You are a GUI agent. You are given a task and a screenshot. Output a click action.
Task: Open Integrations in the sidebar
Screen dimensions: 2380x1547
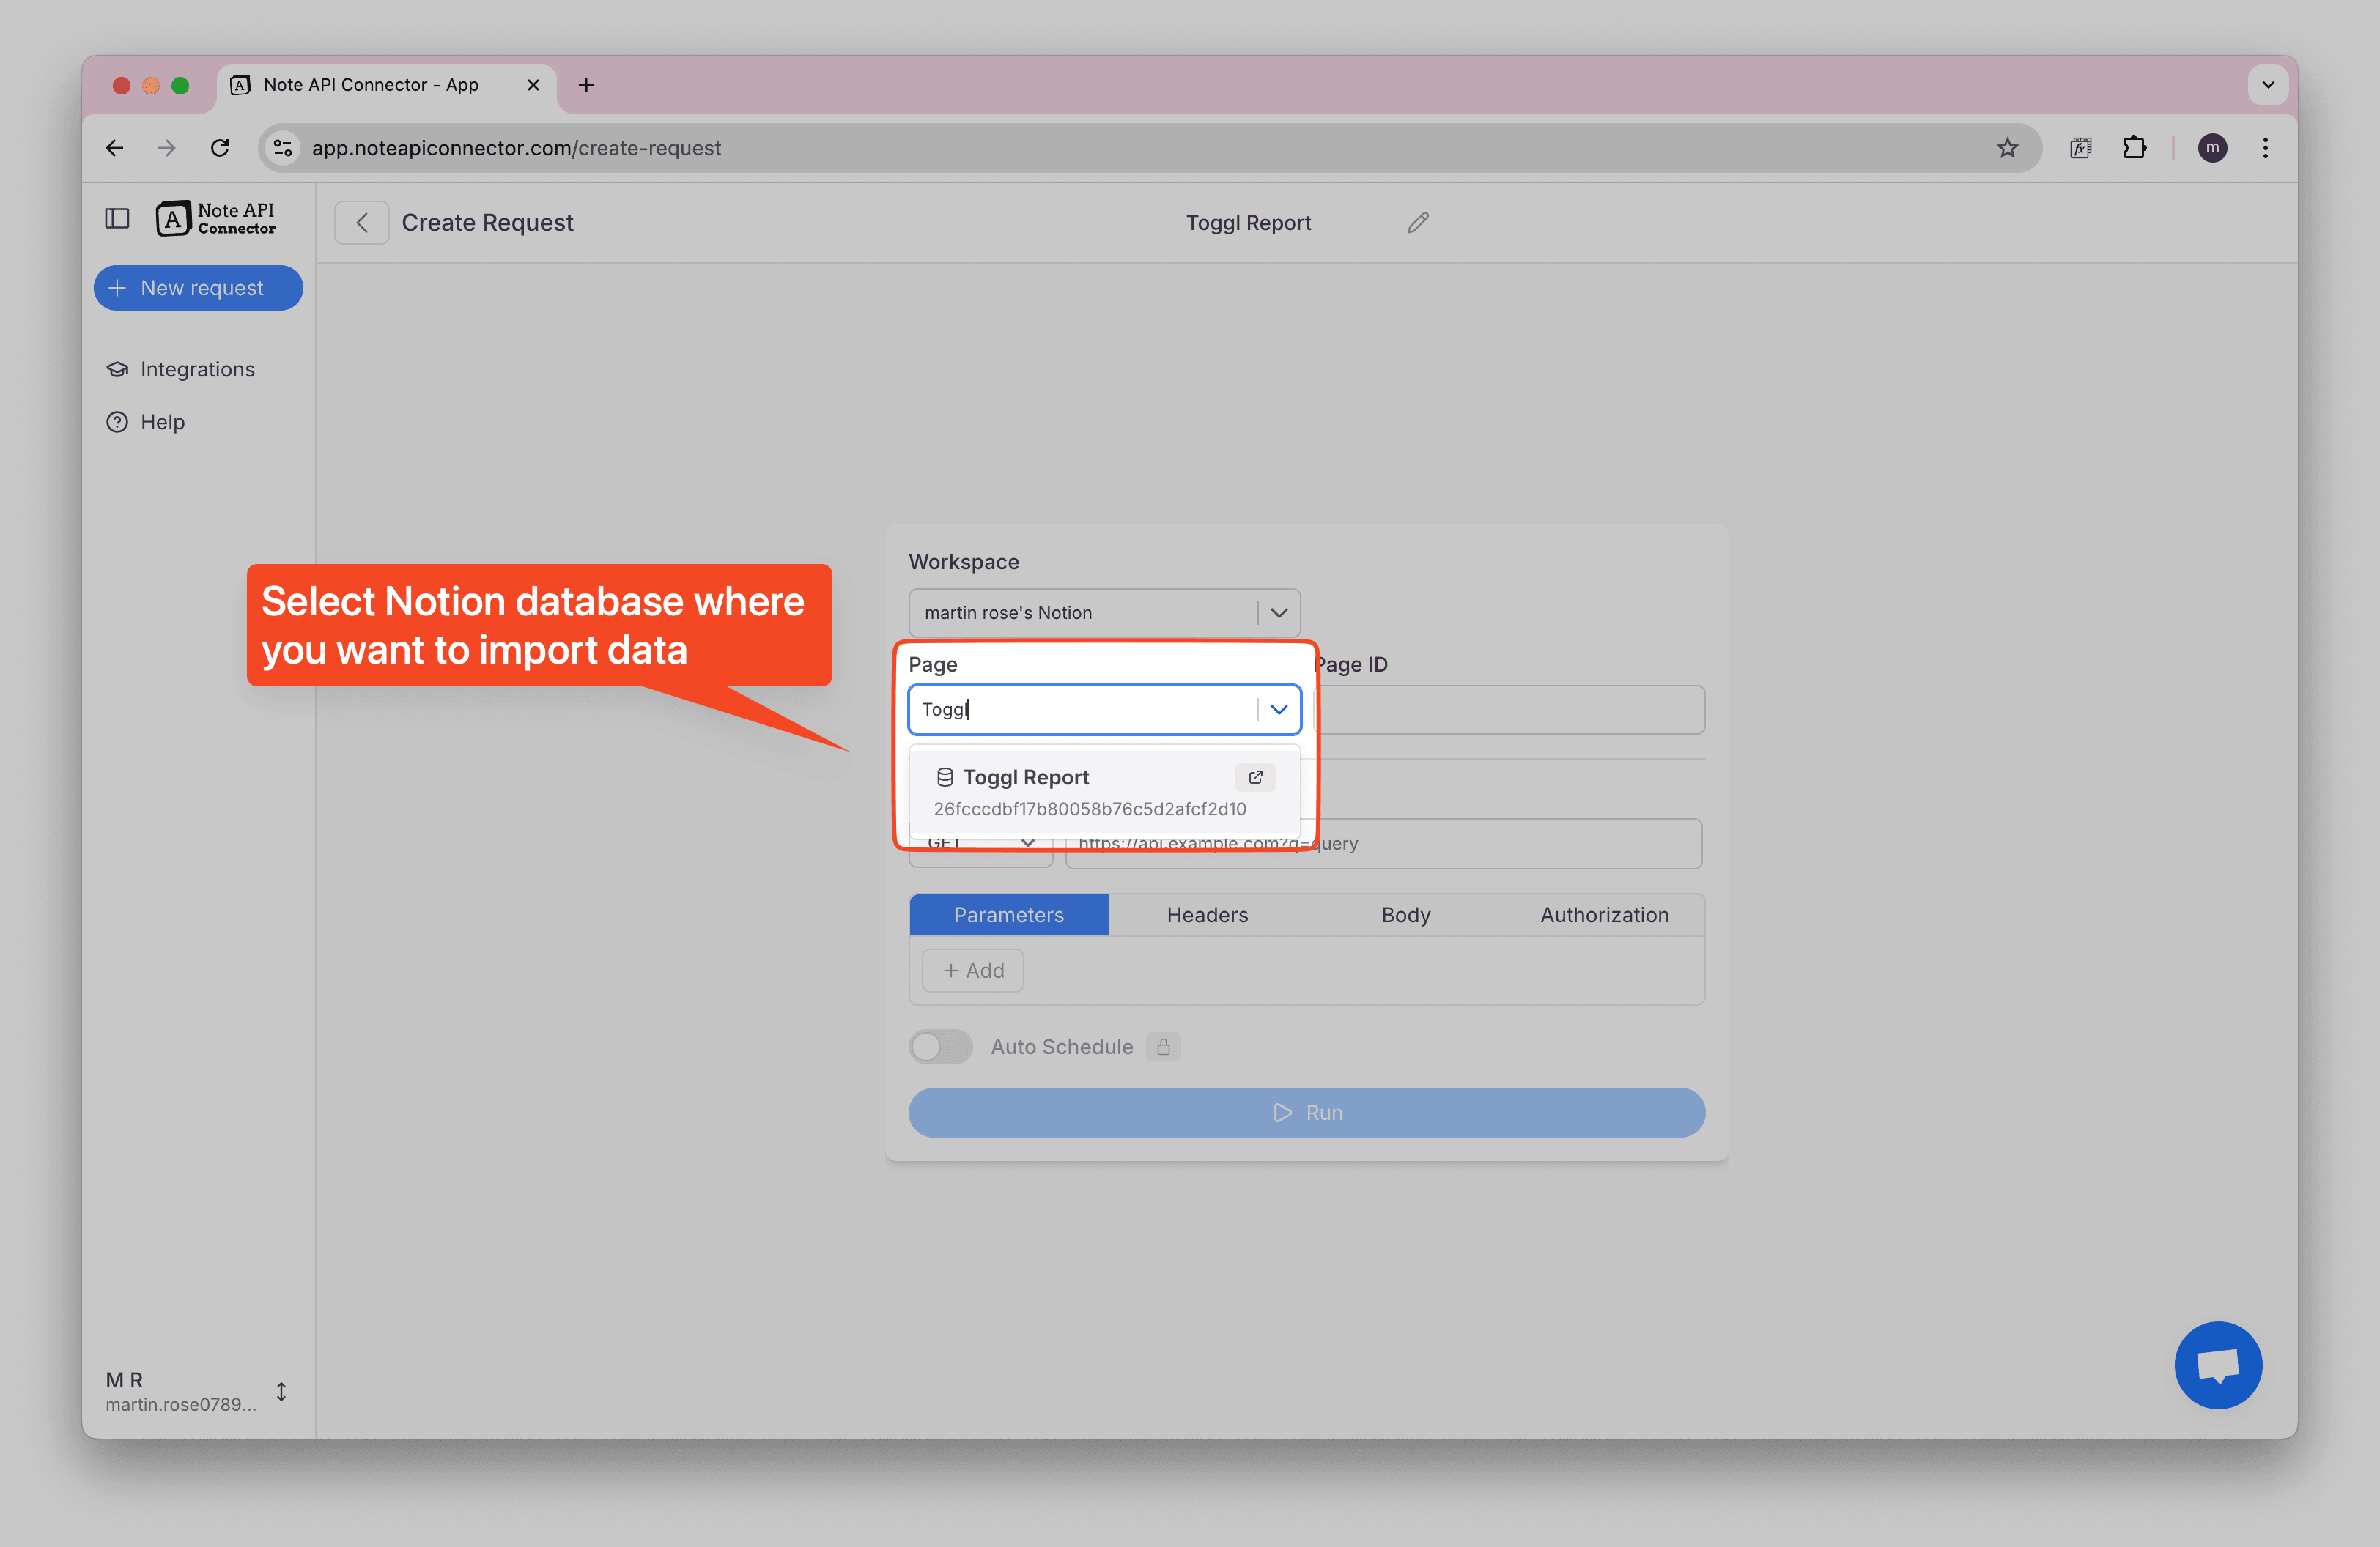tap(197, 368)
